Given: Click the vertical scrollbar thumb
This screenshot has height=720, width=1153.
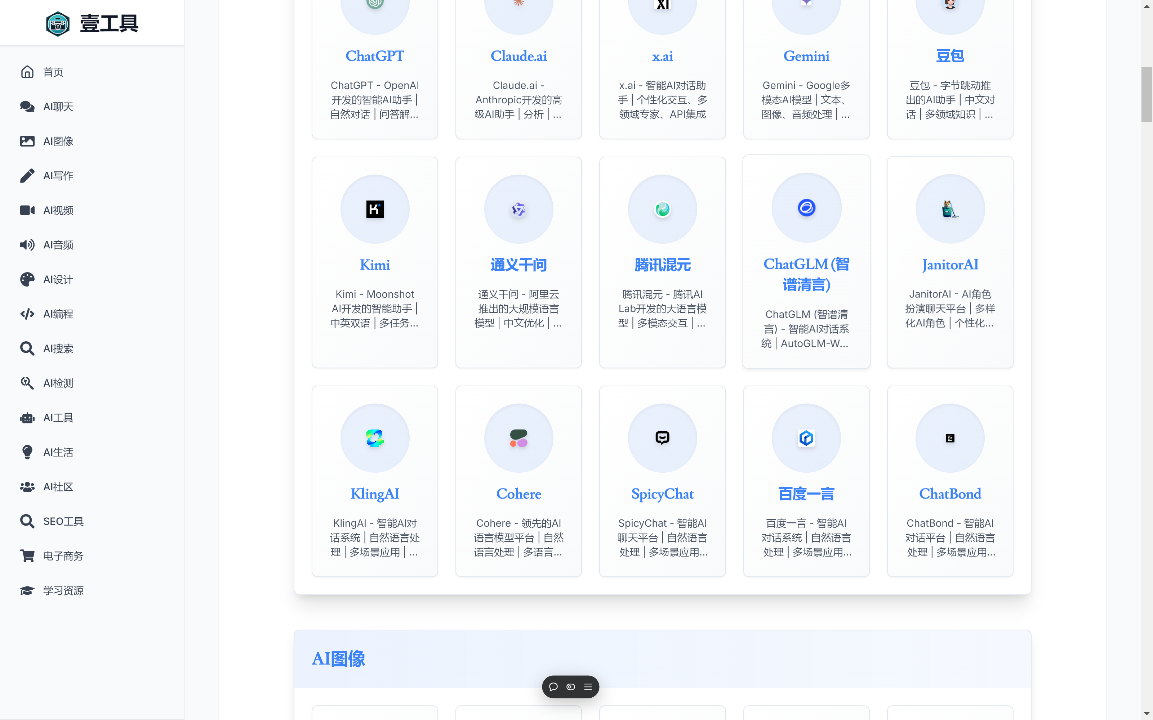Looking at the screenshot, I should [1147, 94].
